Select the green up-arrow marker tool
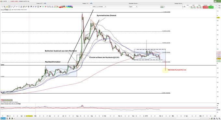The height and width of the screenshot is (120, 221). 43,7
